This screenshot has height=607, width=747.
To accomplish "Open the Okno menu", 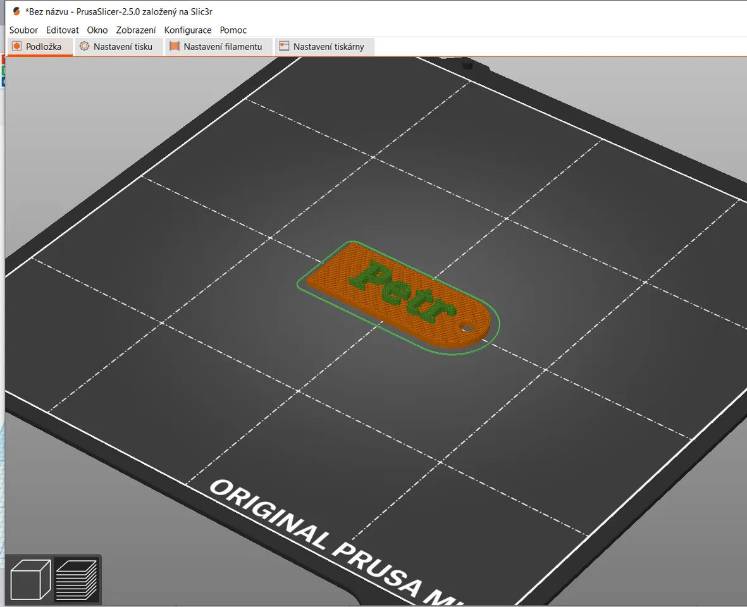I will 97,30.
